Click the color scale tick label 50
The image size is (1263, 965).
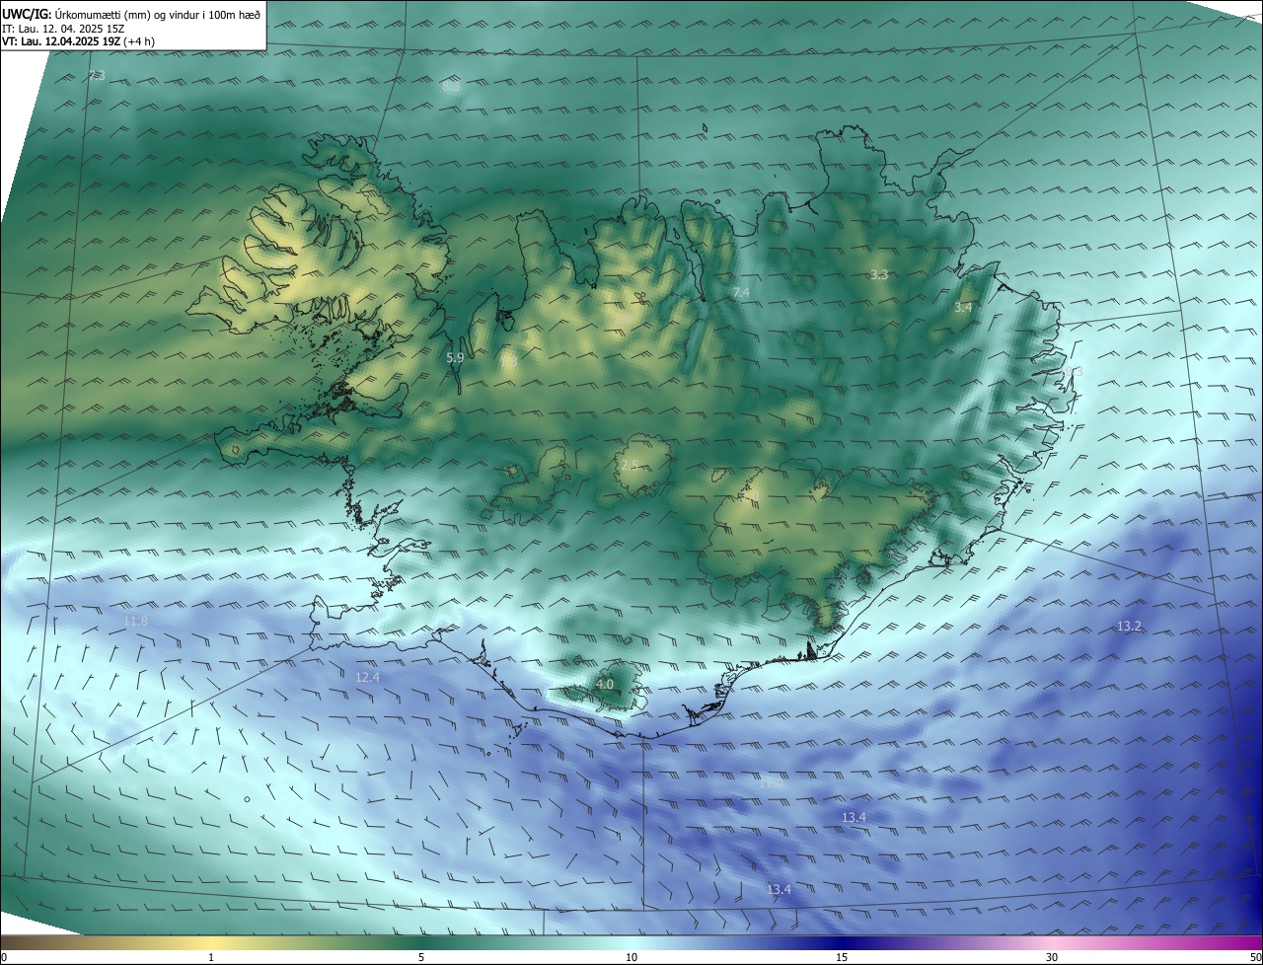coord(1255,957)
